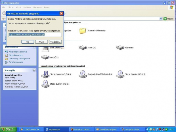This screenshot has height=132, width=176.
Task: Click Anuluj to cancel the dialog
Action: [41, 42]
